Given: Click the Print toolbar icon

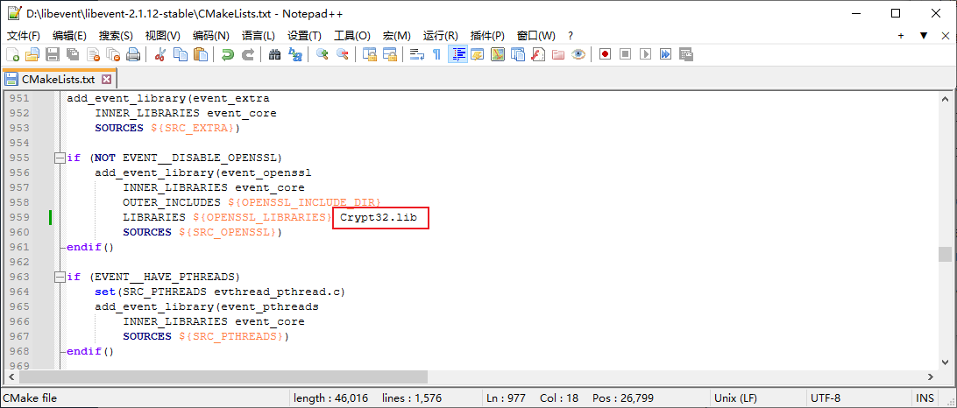Looking at the screenshot, I should (133, 54).
